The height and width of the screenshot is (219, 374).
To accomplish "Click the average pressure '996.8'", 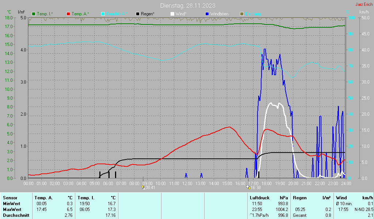I will tap(283, 215).
